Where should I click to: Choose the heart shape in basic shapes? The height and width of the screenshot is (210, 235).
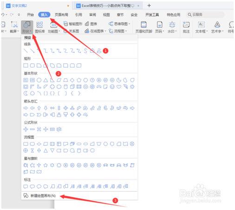119,87
